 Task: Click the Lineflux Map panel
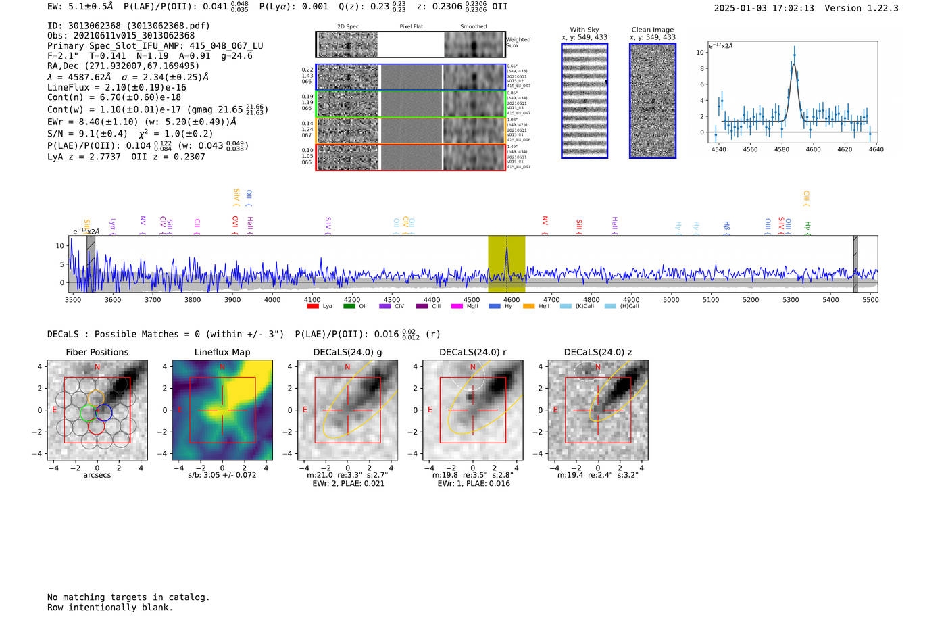click(x=222, y=410)
